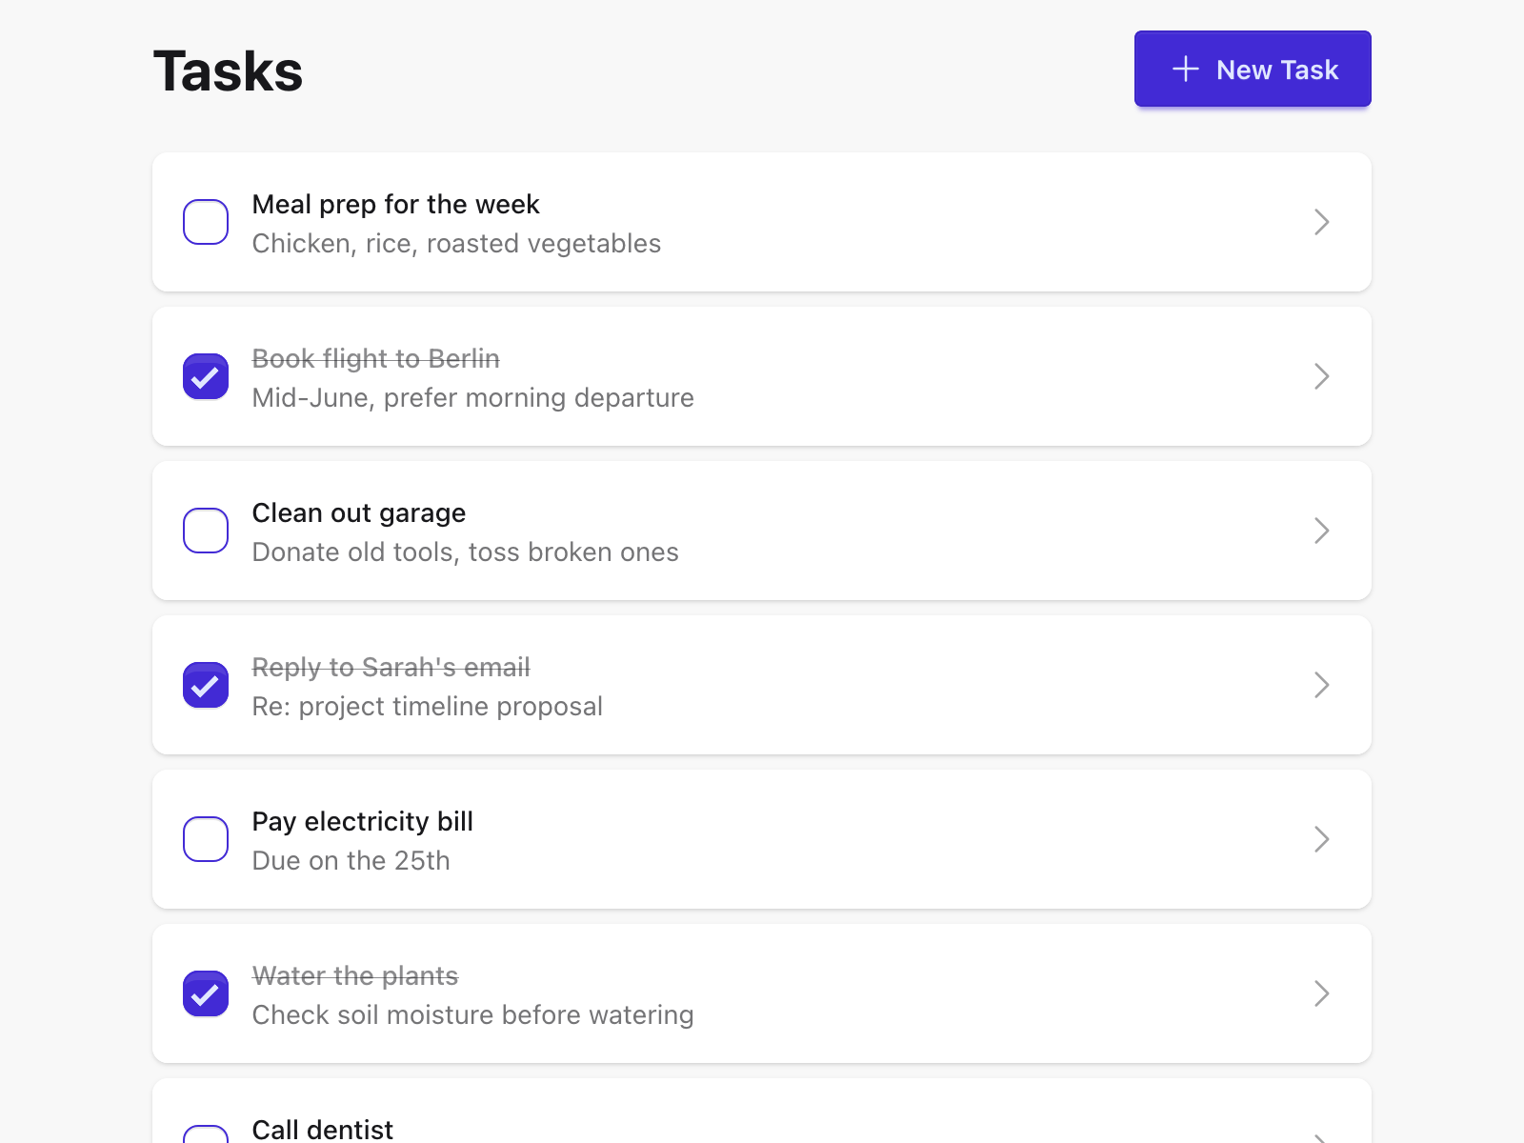Open Reply to Sarah's email chevron
The height and width of the screenshot is (1143, 1524).
[x=1321, y=685]
